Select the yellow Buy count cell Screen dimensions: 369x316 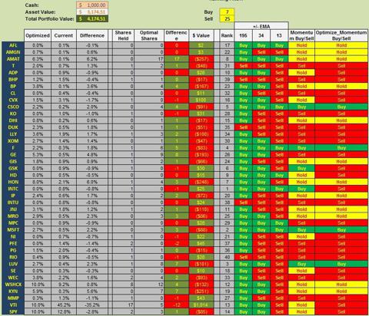point(227,12)
